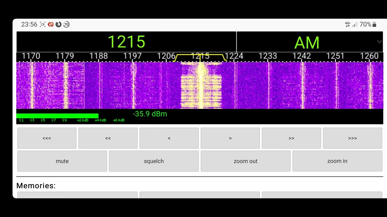Click the Memories heading
Viewport: 387px width, 217px height.
pyautogui.click(x=36, y=186)
